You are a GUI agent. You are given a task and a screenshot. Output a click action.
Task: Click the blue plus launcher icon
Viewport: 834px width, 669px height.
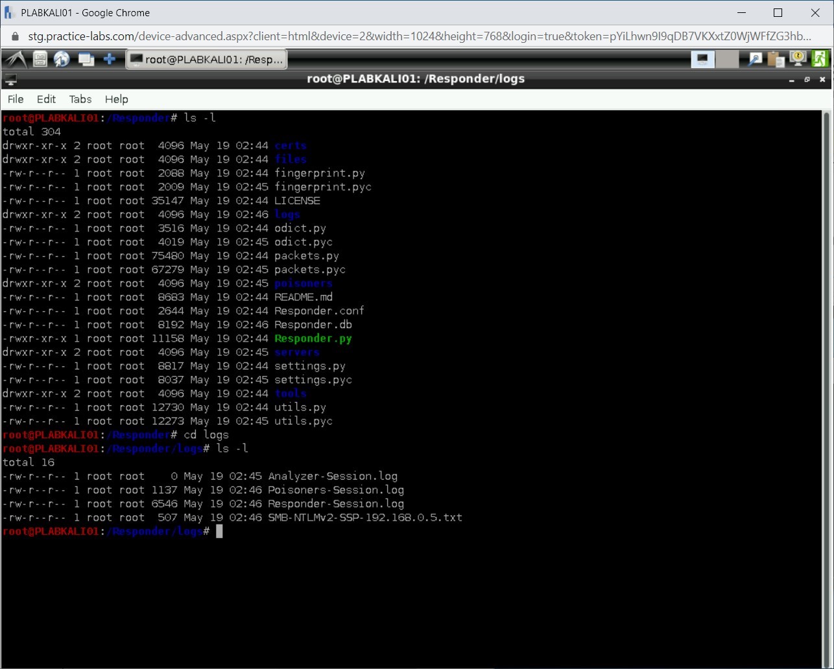click(x=108, y=59)
